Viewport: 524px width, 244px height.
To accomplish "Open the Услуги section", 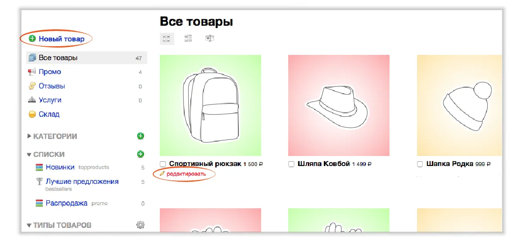I will (x=50, y=100).
